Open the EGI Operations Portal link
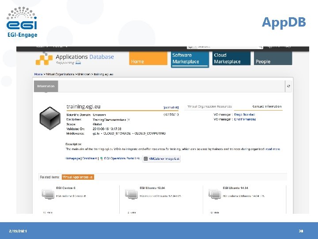Image resolution: width=318 pixels, height=239 pixels. [122, 158]
